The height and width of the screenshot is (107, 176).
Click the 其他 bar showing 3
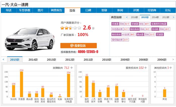click(164, 93)
